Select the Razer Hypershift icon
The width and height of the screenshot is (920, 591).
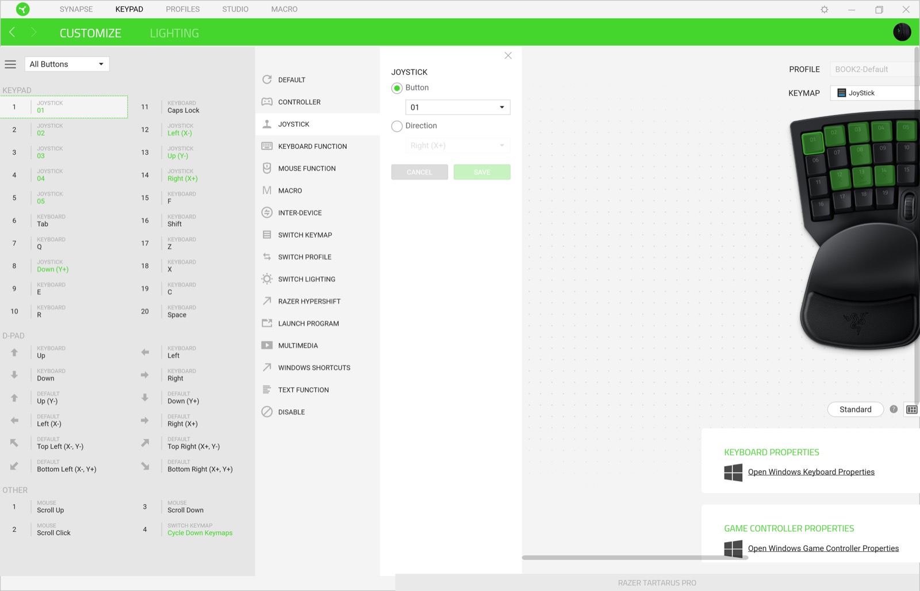coord(267,301)
